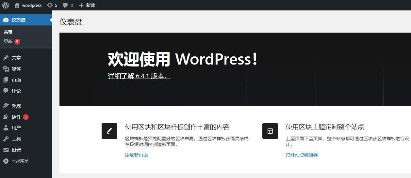Screen dimensions: 411x178
Task: Click the updates refresh icon in admin bar
Action: pyautogui.click(x=50, y=5)
